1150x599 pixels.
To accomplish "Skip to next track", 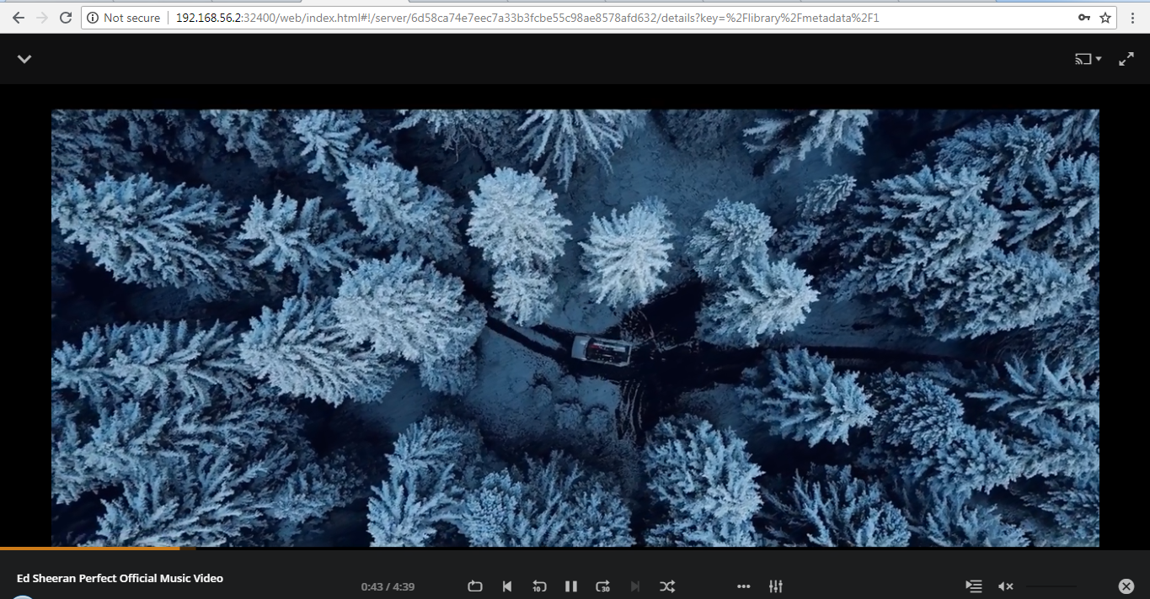I will click(635, 586).
